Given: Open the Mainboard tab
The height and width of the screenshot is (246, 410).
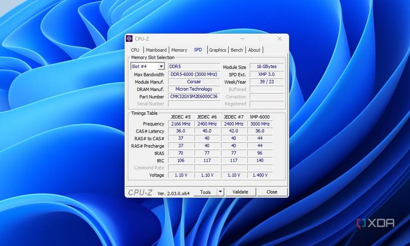Looking at the screenshot, I should (156, 50).
